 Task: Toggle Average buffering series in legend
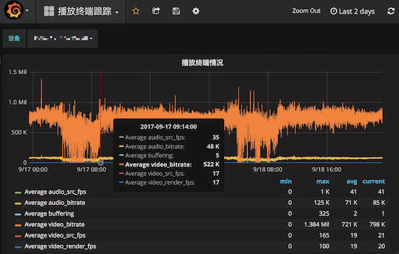point(49,214)
